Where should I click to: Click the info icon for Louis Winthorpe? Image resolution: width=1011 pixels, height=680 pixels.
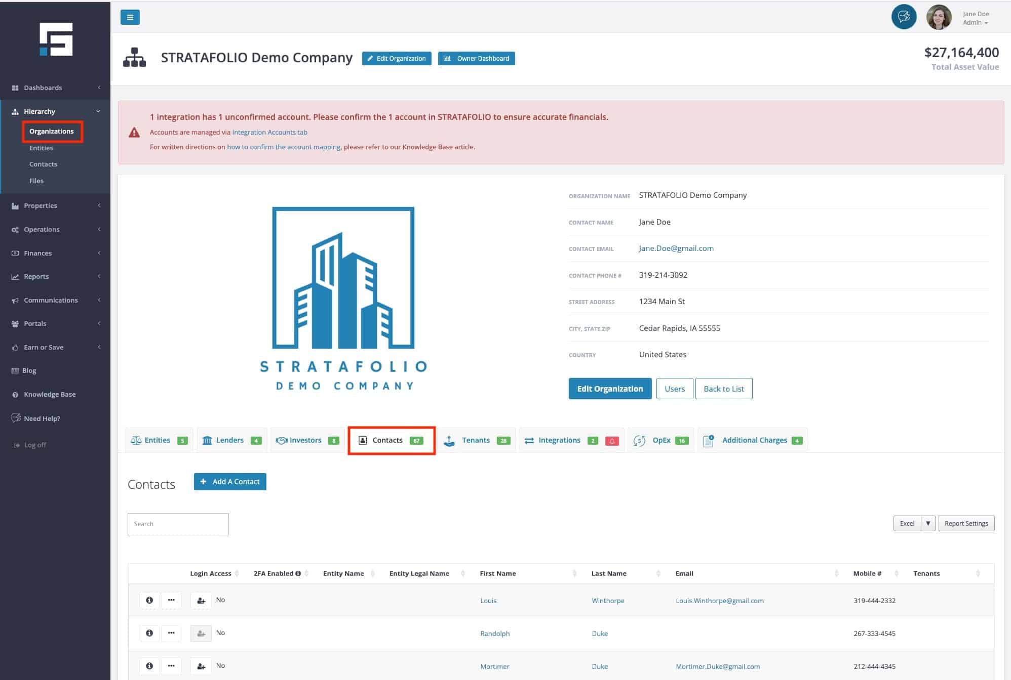point(149,600)
